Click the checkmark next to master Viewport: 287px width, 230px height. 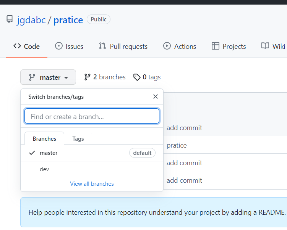32,153
